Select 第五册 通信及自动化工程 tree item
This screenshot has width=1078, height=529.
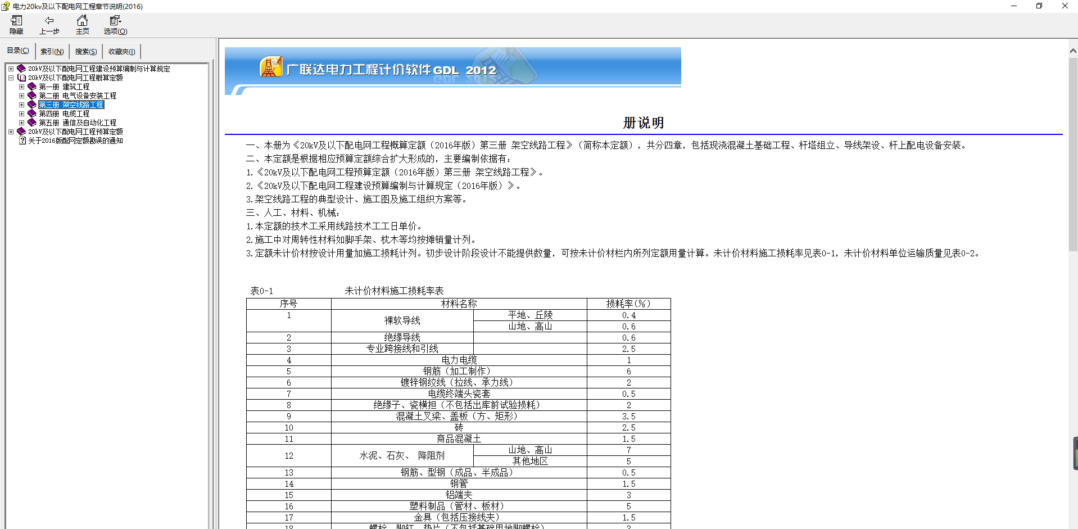[x=78, y=123]
